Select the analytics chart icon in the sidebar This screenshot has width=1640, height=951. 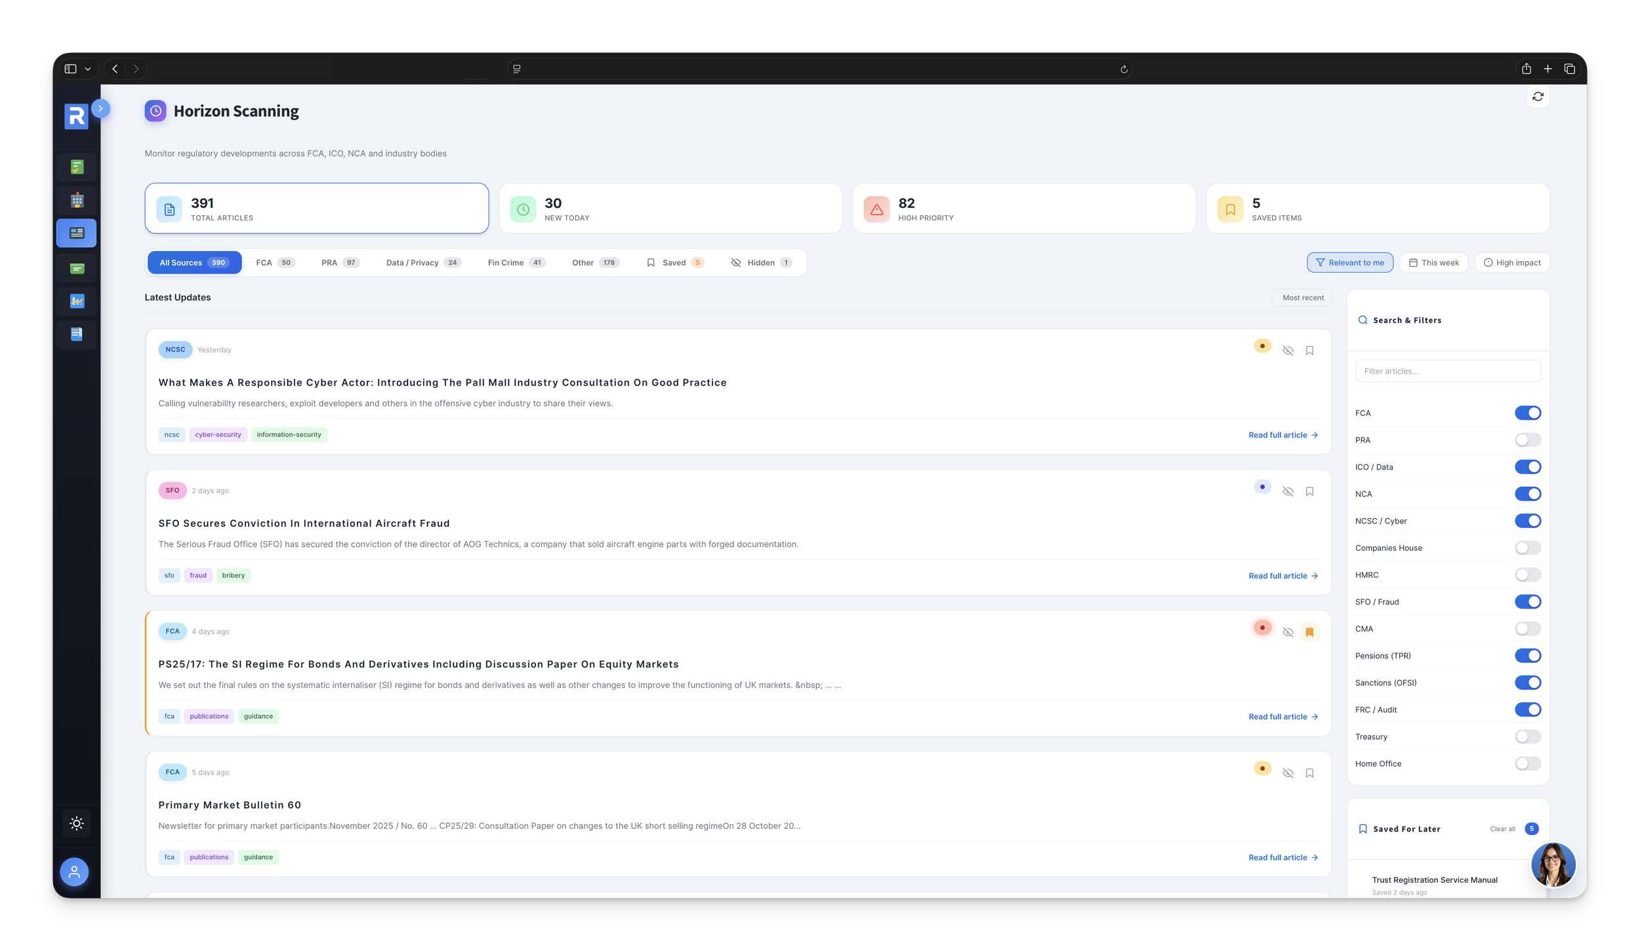tap(77, 301)
